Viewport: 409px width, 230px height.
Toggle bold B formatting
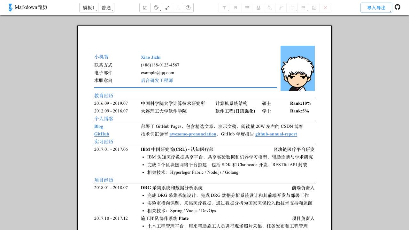click(x=236, y=8)
